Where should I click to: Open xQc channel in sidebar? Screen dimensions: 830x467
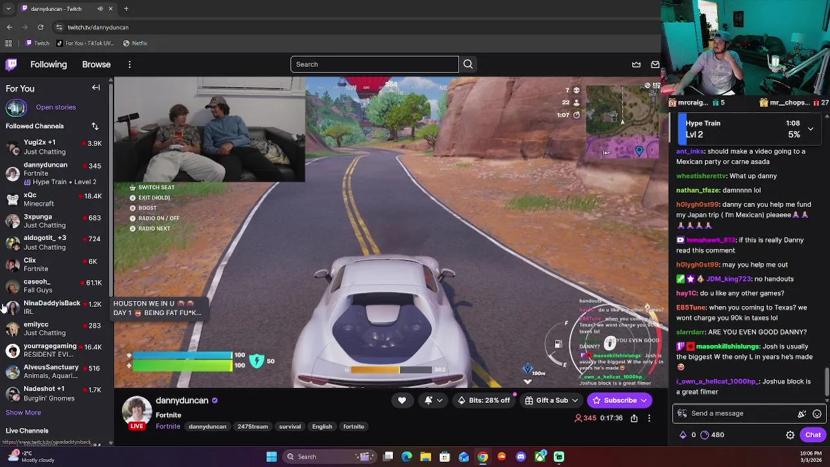(x=55, y=199)
